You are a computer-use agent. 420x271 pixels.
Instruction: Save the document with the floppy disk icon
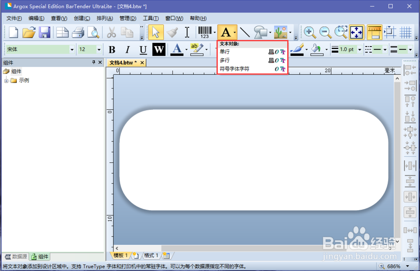pos(45,32)
